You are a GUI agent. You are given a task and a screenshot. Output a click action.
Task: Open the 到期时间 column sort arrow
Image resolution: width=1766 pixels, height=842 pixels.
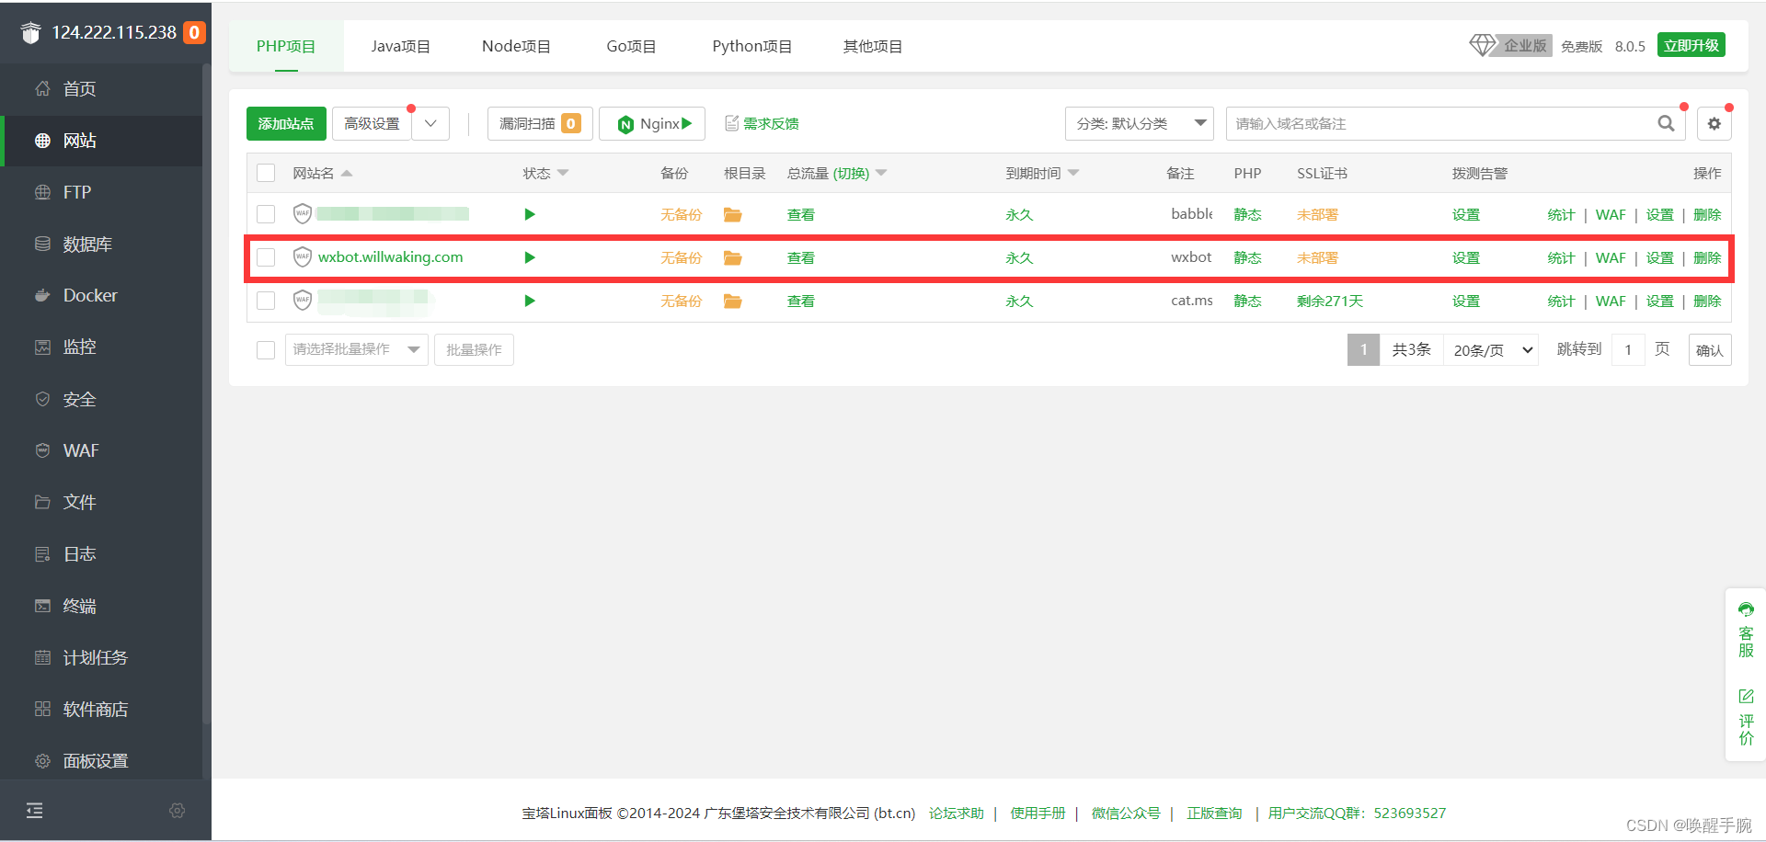click(x=1073, y=173)
